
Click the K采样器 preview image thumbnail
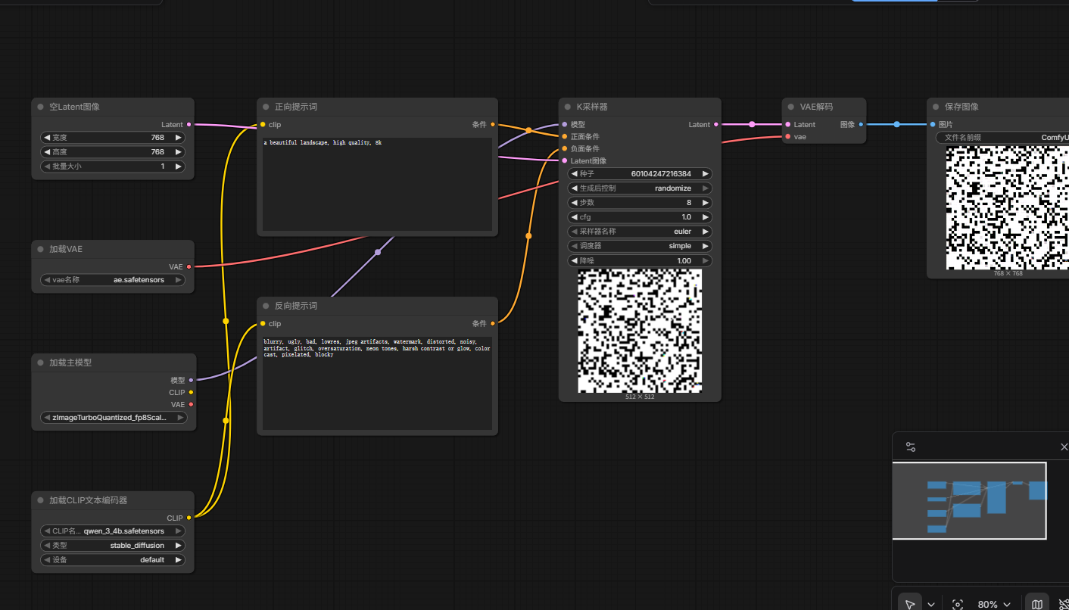pyautogui.click(x=640, y=331)
